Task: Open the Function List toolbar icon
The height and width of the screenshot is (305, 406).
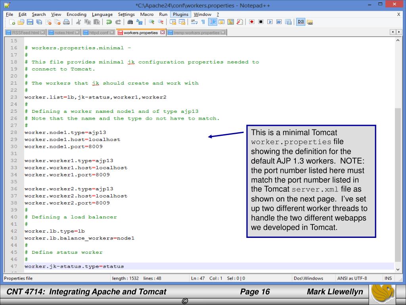Action: click(240, 22)
